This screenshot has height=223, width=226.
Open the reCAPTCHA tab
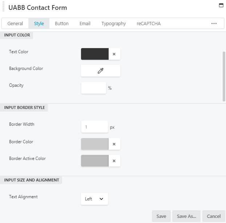point(149,23)
